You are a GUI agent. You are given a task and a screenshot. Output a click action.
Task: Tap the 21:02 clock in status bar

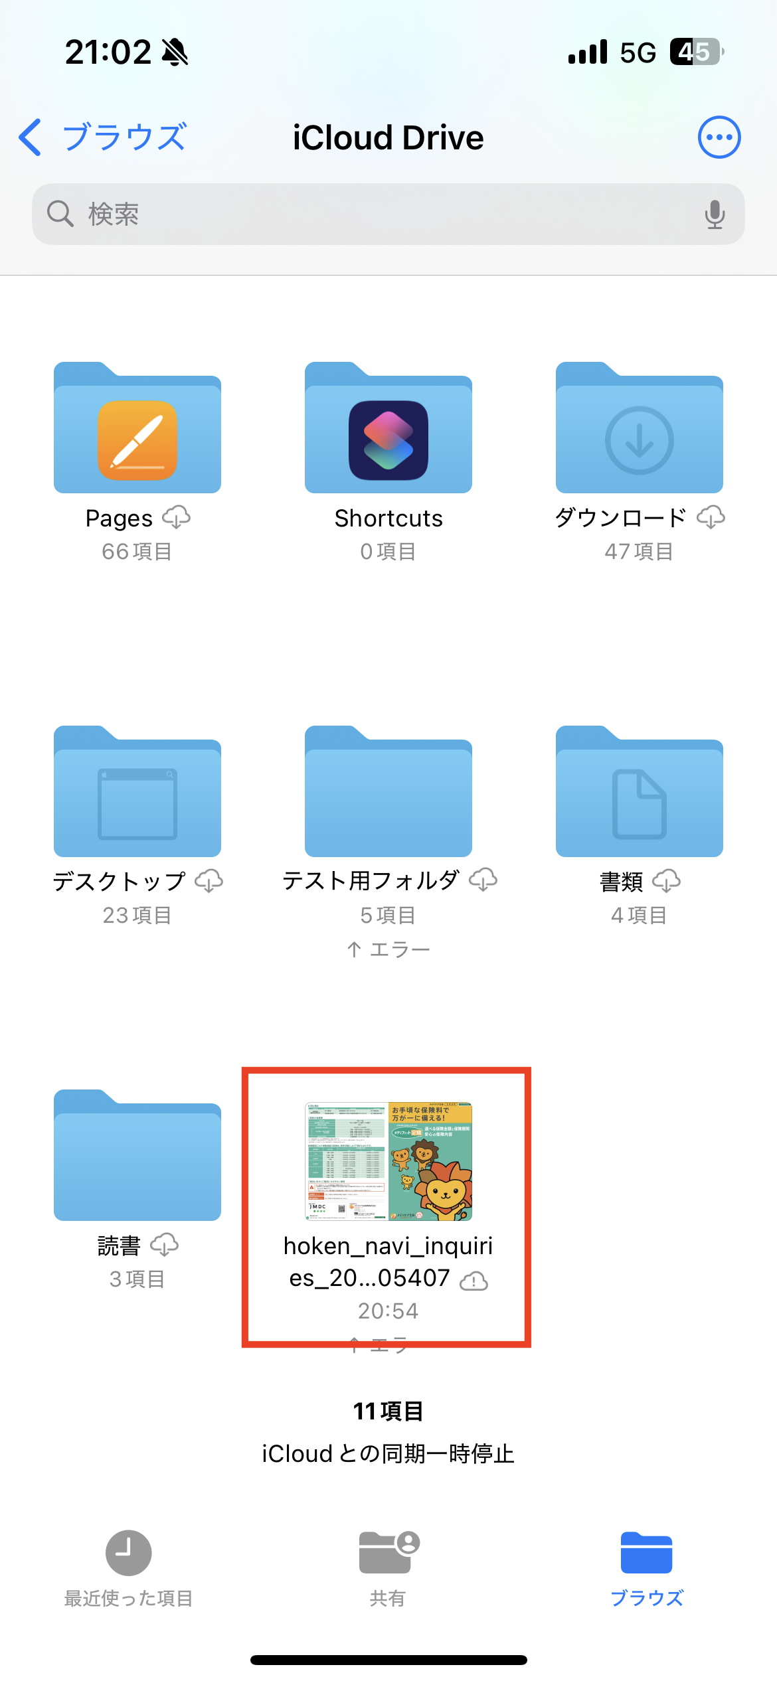point(108,52)
